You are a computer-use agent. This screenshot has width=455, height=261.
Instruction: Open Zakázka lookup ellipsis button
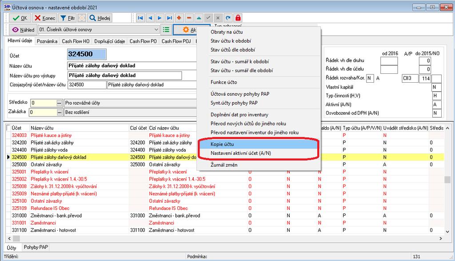click(x=60, y=112)
